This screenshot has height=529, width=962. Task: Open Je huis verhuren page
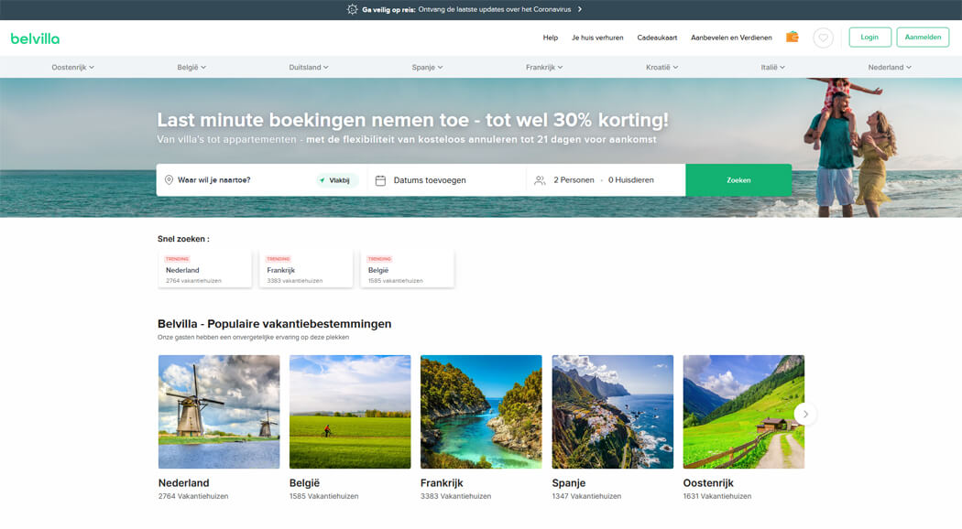click(597, 38)
